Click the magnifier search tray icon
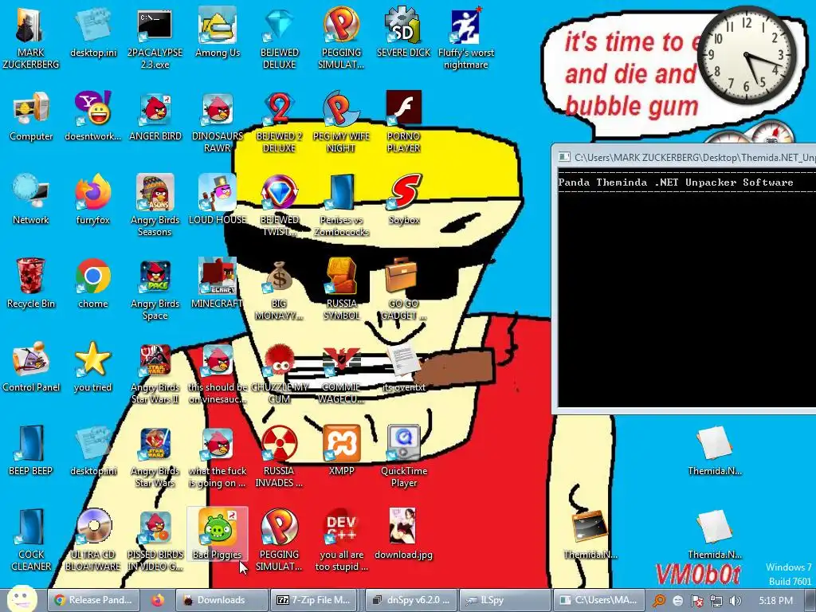Image resolution: width=816 pixels, height=612 pixels. (x=659, y=601)
